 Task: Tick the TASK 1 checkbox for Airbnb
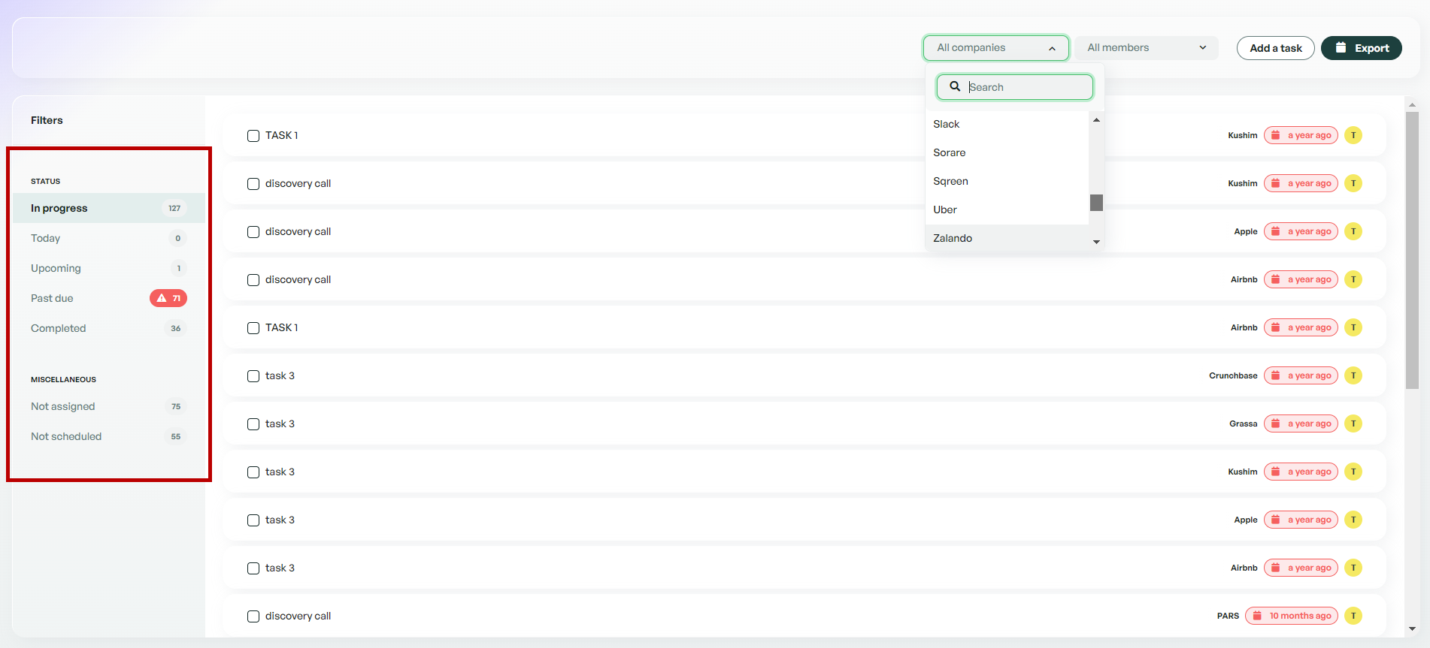[253, 328]
